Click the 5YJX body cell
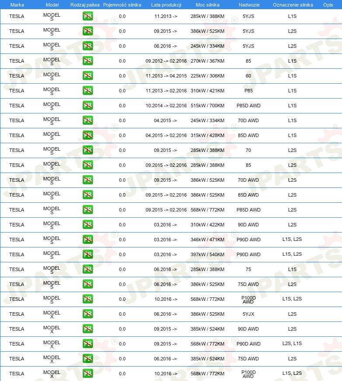 pos(248,314)
